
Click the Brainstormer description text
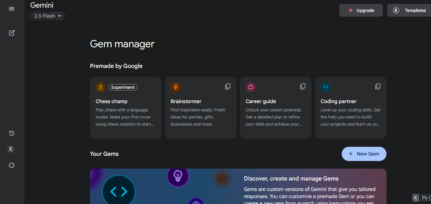point(198,117)
